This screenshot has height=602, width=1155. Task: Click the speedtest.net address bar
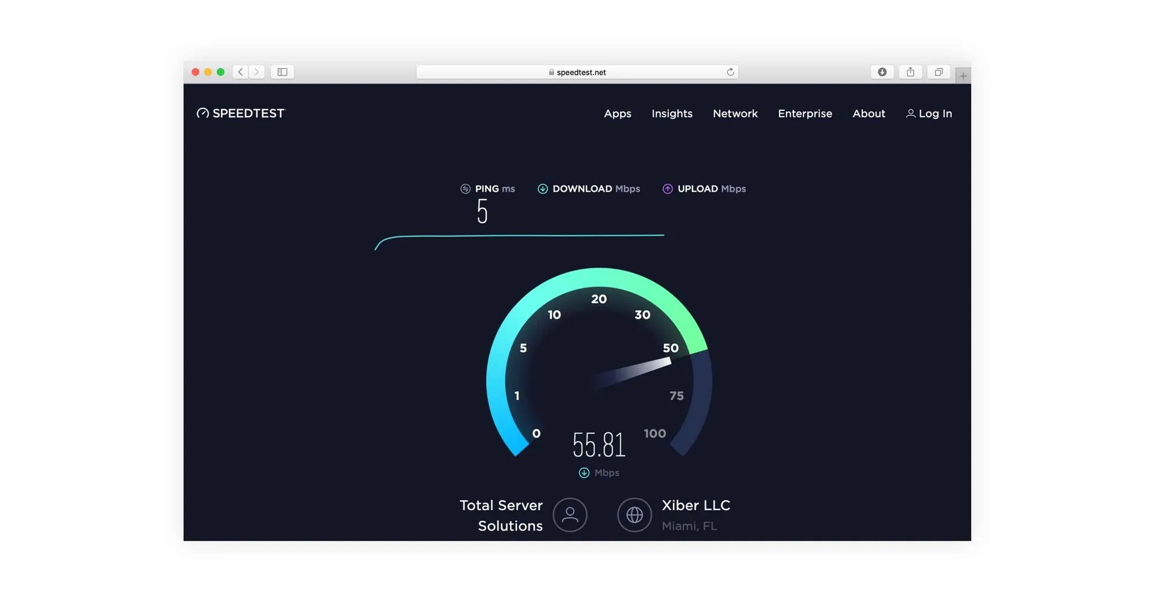(577, 72)
